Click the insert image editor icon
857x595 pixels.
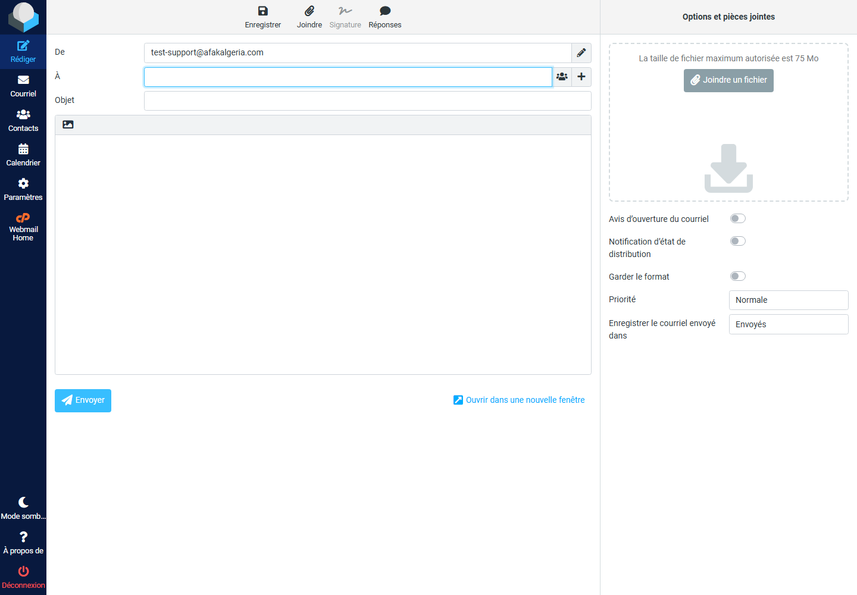click(x=68, y=125)
